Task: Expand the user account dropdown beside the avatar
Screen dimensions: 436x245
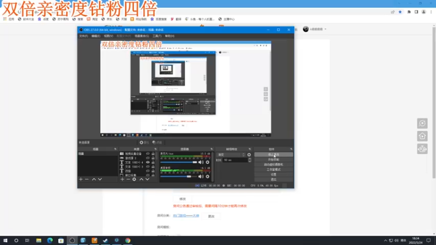Action: tap(325, 29)
